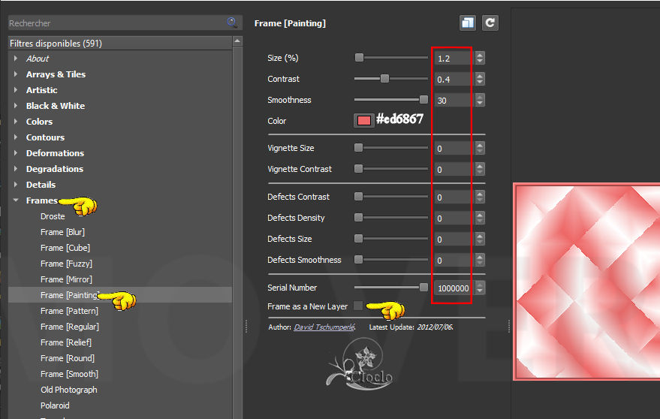Viewport: 660px width, 419px height.
Task: Open the frame Color swatch picker
Action: click(x=363, y=120)
